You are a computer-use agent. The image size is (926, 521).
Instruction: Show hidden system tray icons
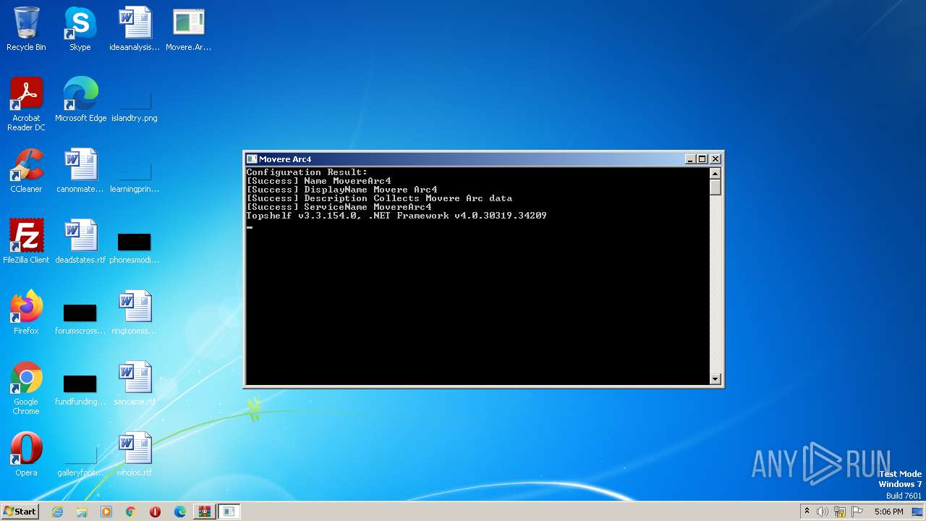807,512
